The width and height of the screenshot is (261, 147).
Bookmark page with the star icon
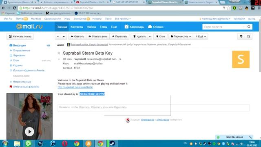tap(228, 8)
